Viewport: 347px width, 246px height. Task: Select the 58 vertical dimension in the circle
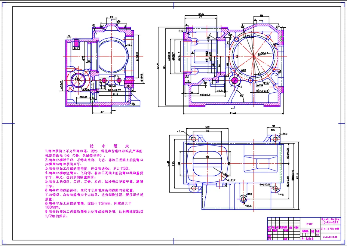point(237,56)
